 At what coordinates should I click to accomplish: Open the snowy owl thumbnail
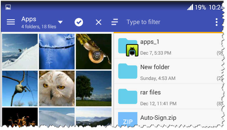tap(57, 88)
